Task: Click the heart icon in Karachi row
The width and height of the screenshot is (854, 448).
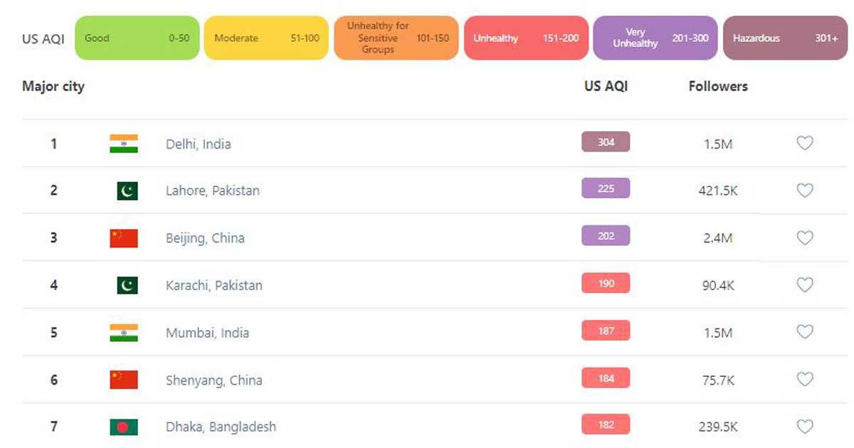Action: [804, 285]
